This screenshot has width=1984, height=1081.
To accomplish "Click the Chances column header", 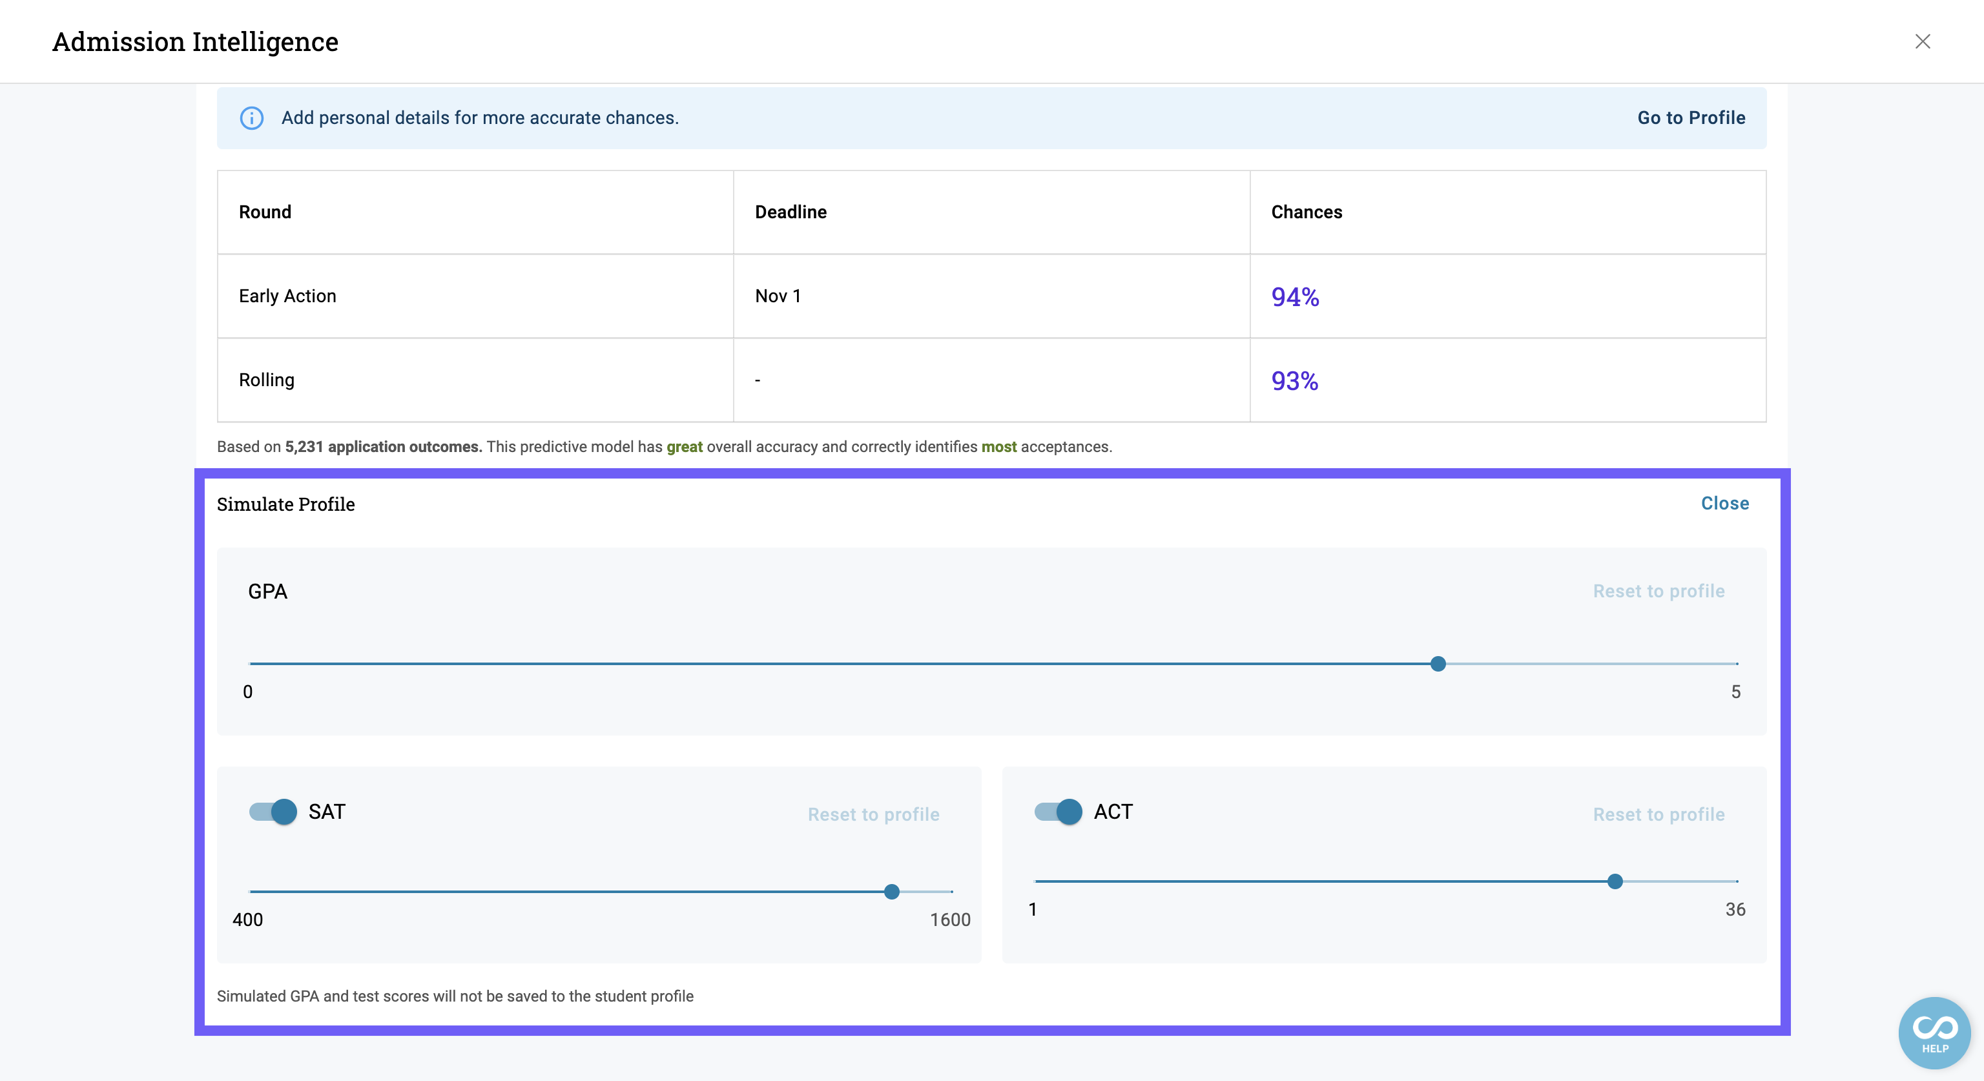I will coord(1307,212).
